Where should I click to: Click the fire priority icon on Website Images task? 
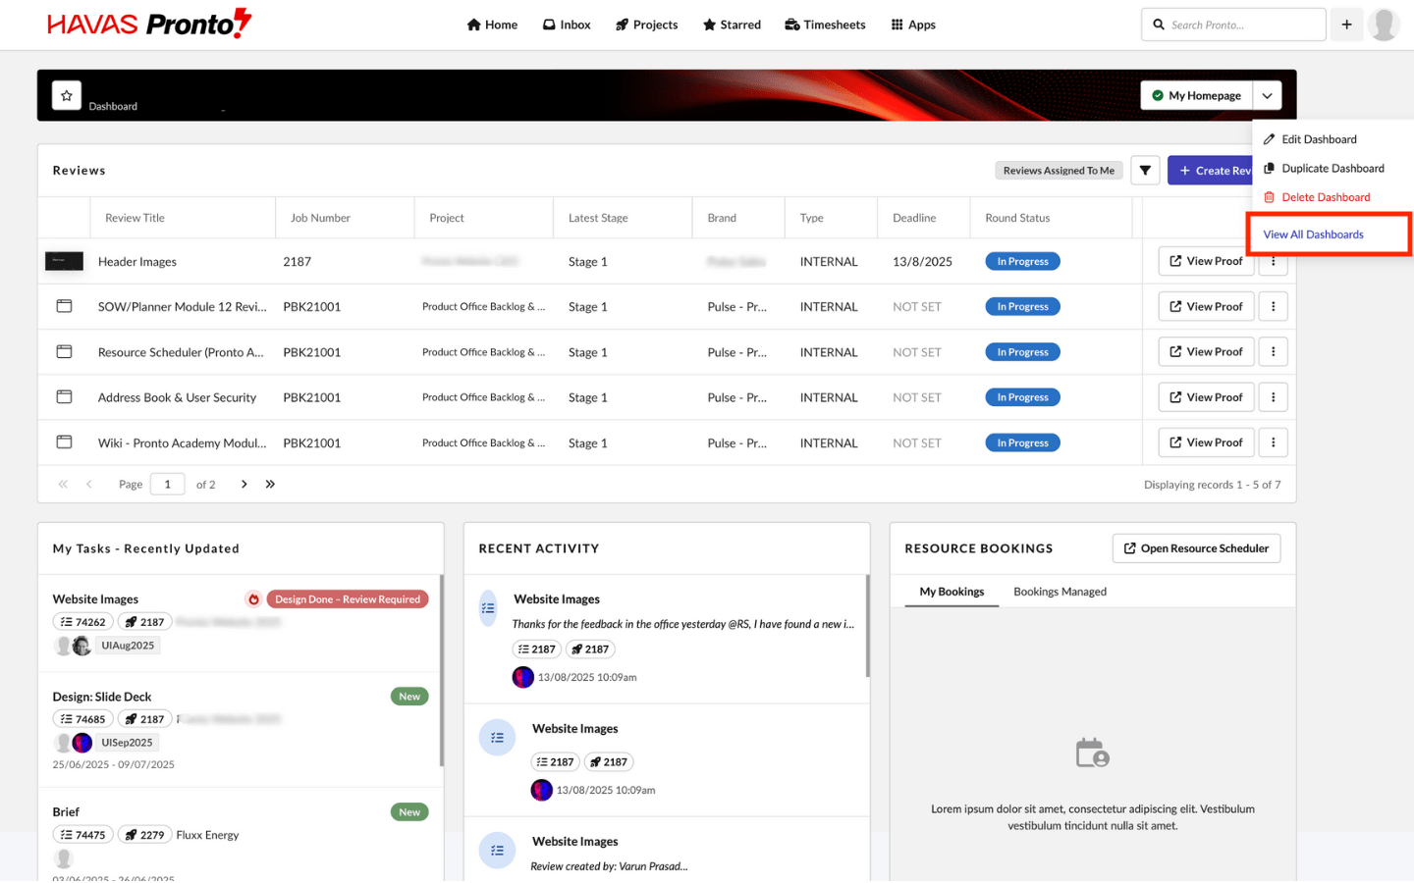click(253, 599)
